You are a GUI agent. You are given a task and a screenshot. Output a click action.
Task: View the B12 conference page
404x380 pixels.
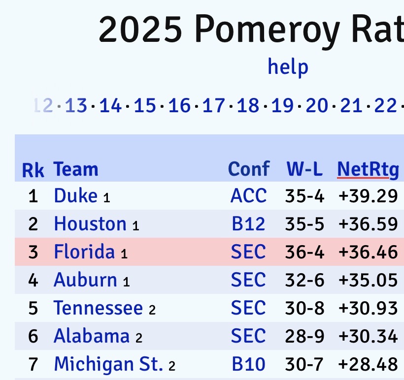(x=248, y=224)
